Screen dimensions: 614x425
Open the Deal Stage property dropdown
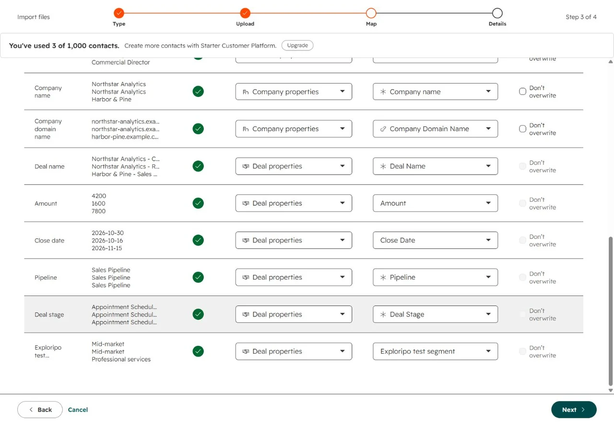(x=435, y=314)
